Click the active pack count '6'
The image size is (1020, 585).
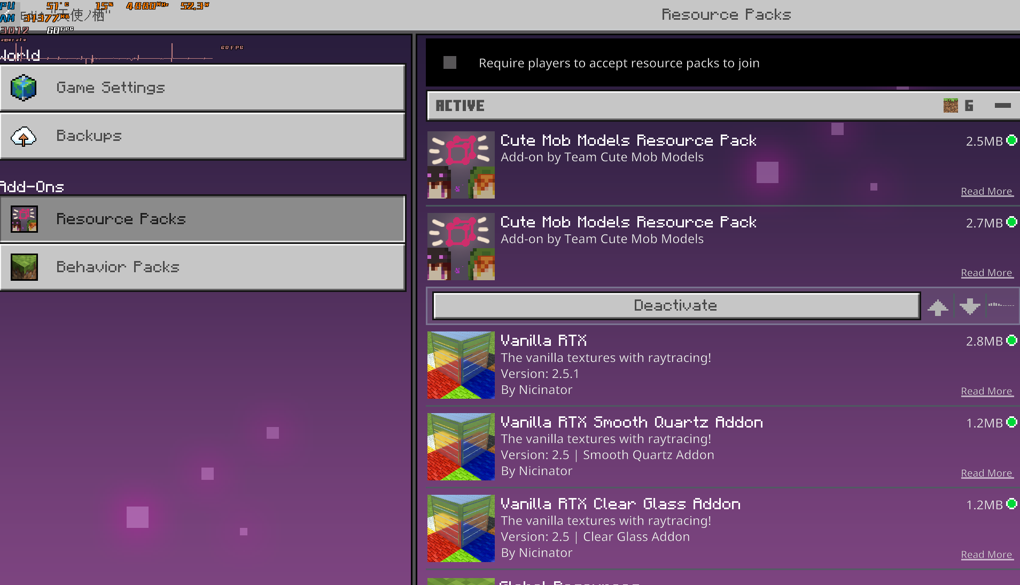pos(969,106)
